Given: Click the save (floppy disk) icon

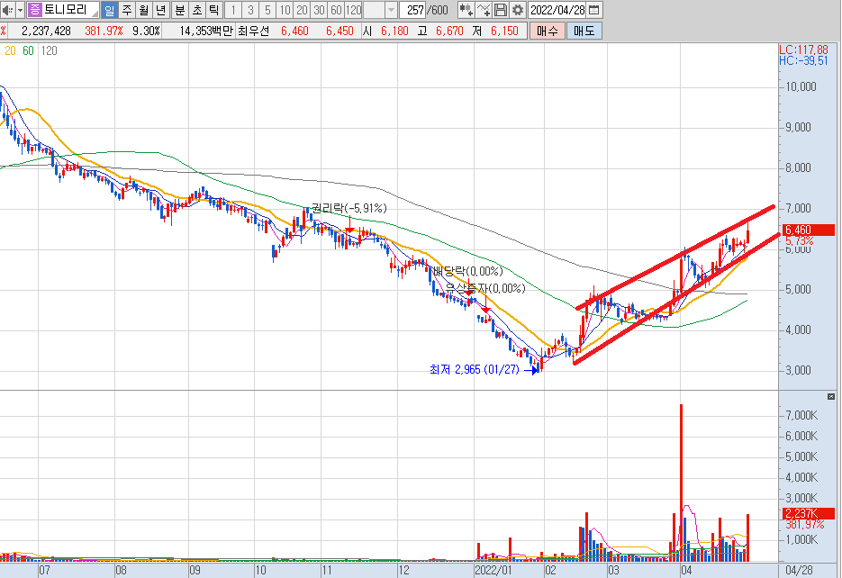Looking at the screenshot, I should pyautogui.click(x=500, y=10).
